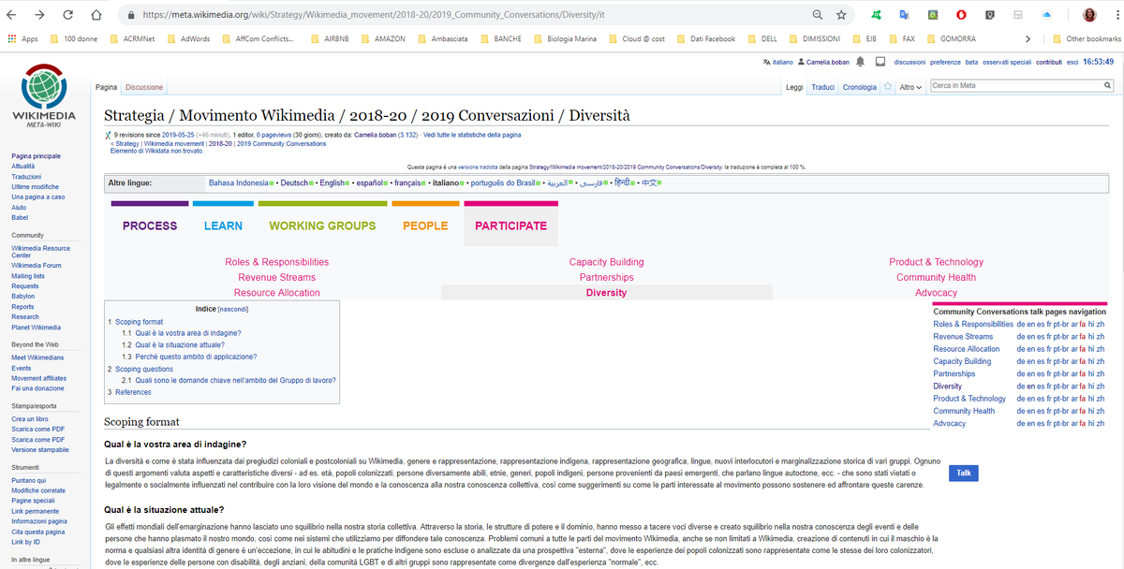The height and width of the screenshot is (569, 1124).
Task: Open the Product & Technology pink link
Action: (936, 262)
